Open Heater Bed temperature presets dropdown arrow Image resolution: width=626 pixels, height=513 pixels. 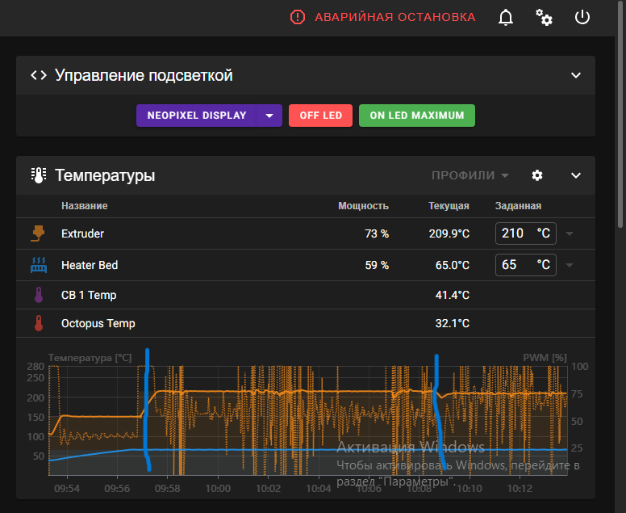point(570,265)
